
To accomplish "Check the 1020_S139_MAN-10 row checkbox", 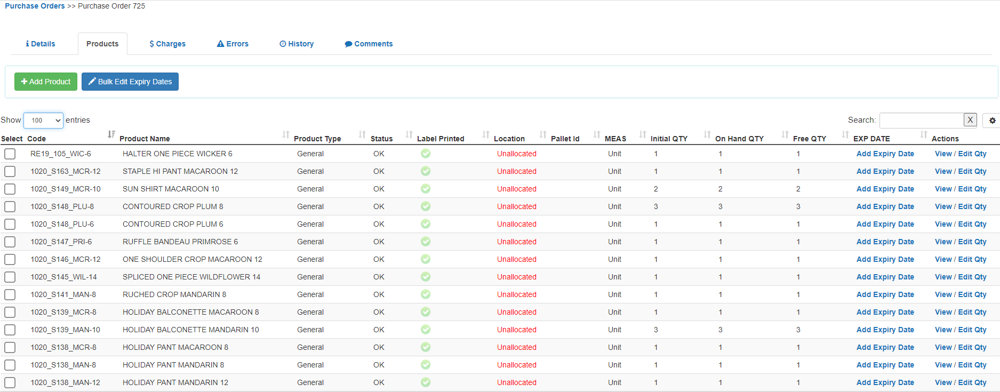I will coord(10,330).
